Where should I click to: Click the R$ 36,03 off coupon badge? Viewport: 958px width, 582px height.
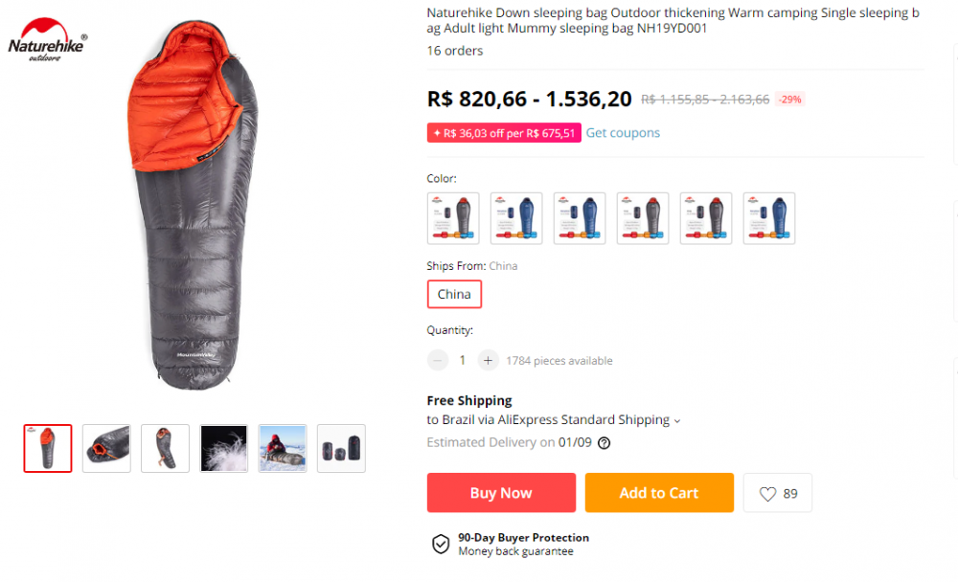point(504,133)
